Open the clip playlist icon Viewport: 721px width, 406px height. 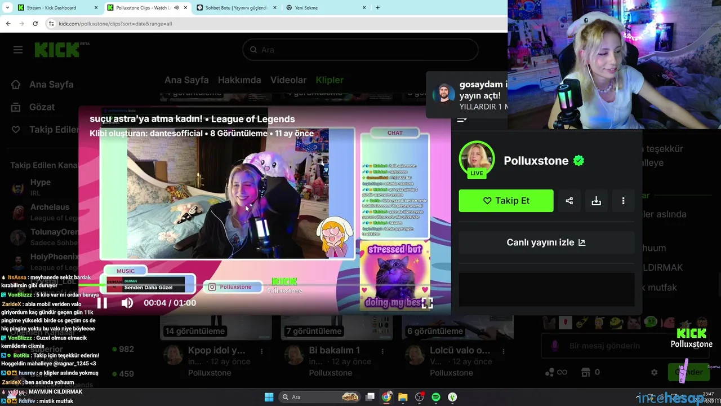point(462,119)
